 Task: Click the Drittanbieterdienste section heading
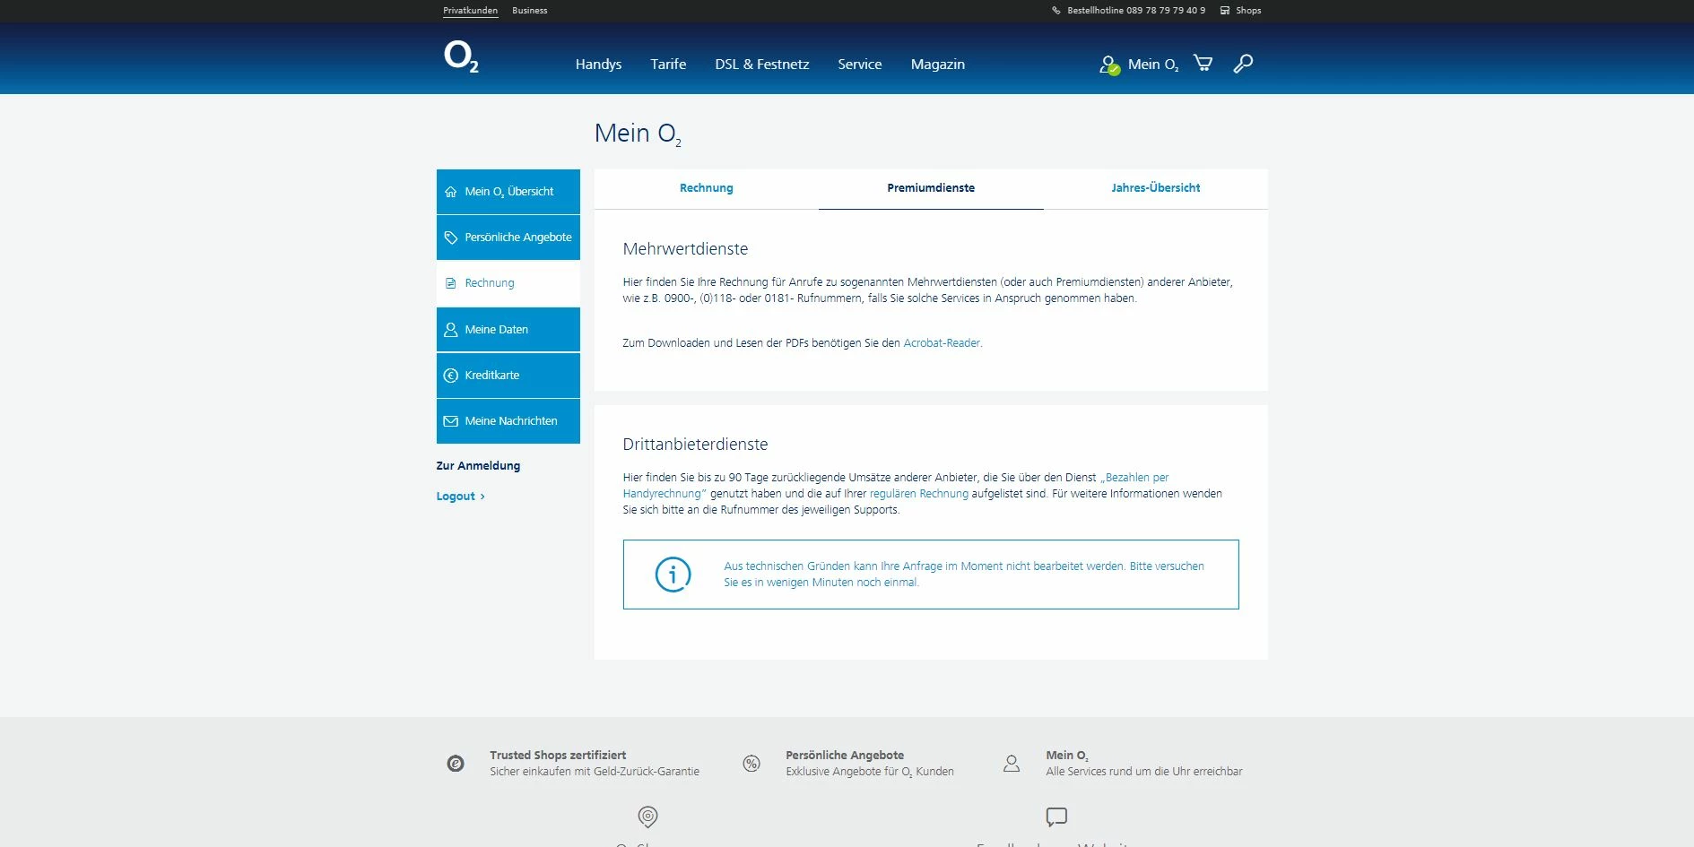(x=695, y=445)
